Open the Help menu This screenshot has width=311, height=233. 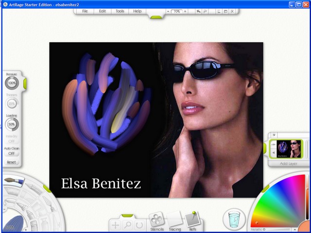pyautogui.click(x=137, y=11)
